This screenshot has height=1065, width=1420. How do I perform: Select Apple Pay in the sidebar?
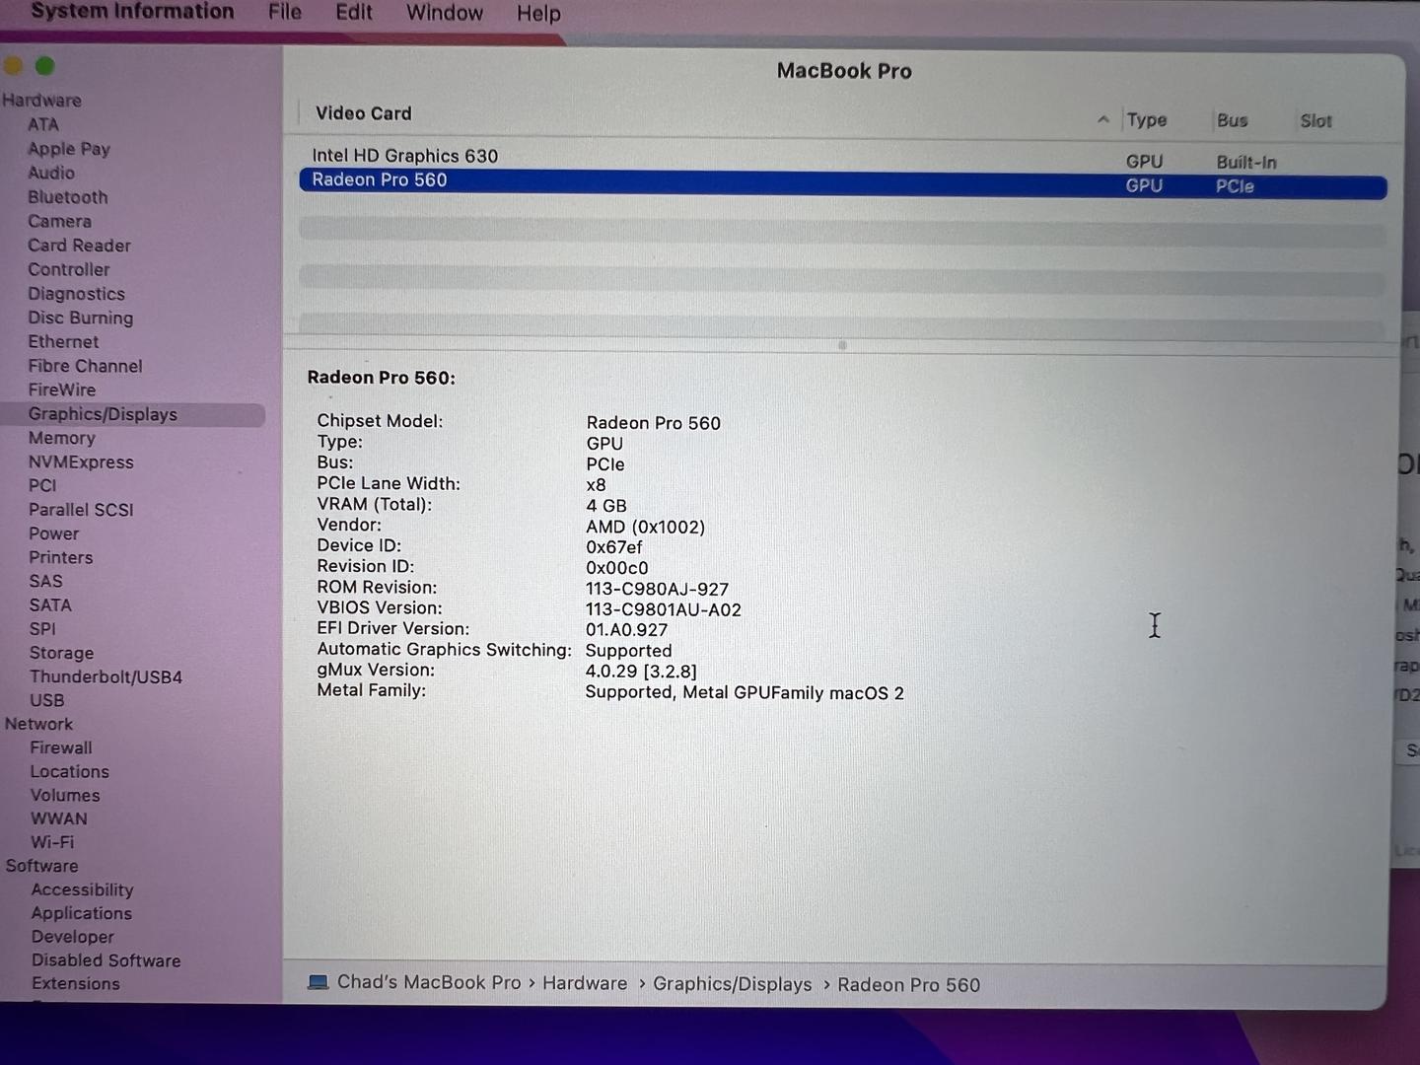coord(69,149)
